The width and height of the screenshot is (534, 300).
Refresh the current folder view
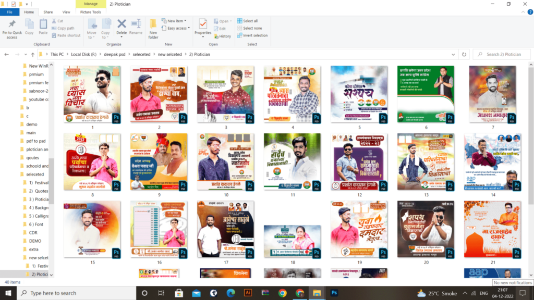(x=464, y=54)
